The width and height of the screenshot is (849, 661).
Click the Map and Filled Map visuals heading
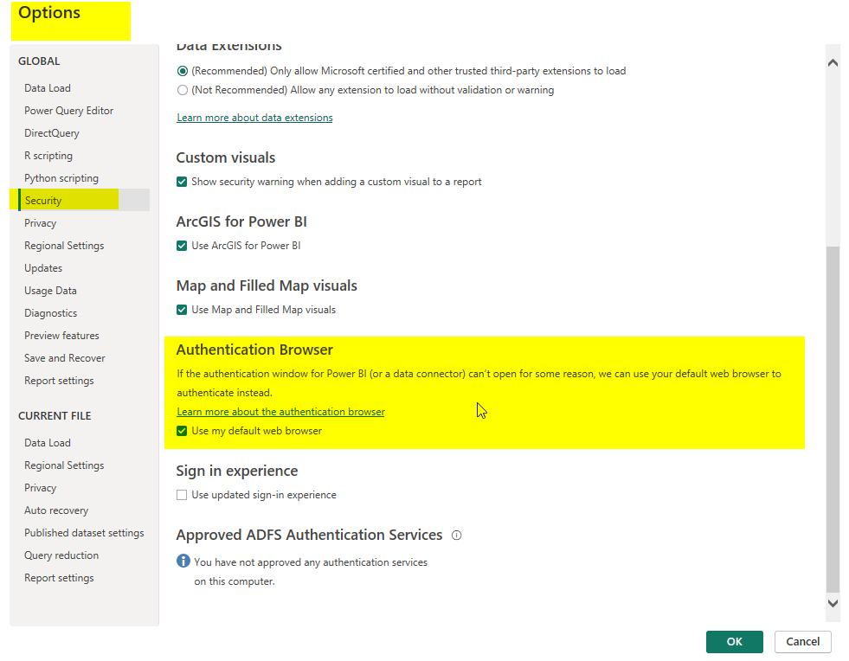click(267, 286)
